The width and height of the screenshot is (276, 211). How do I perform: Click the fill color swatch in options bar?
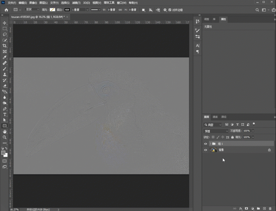click(x=52, y=10)
